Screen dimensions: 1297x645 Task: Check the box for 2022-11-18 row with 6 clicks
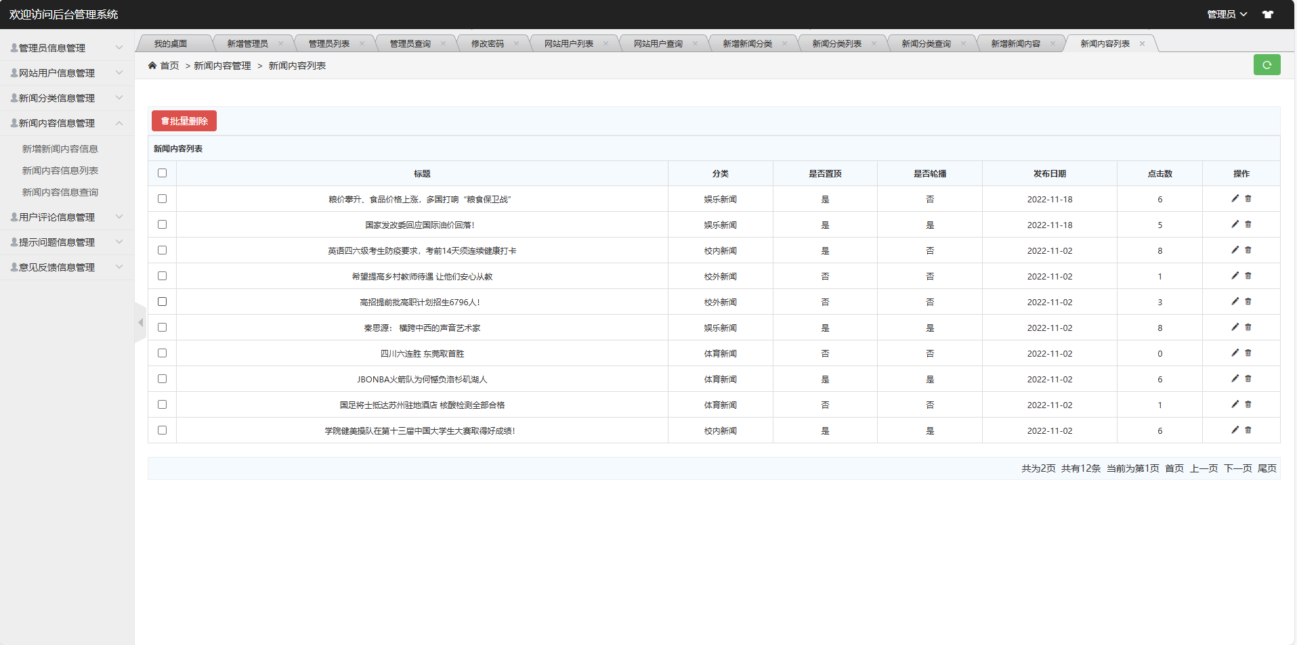(162, 198)
